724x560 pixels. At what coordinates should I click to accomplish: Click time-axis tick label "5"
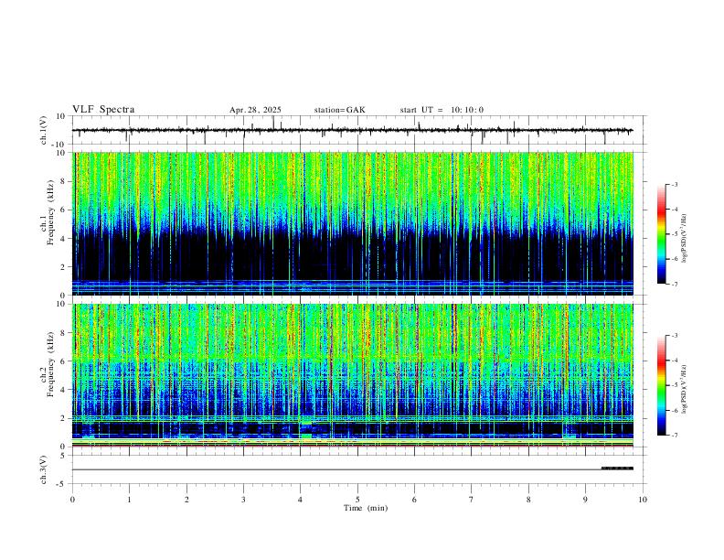(357, 500)
